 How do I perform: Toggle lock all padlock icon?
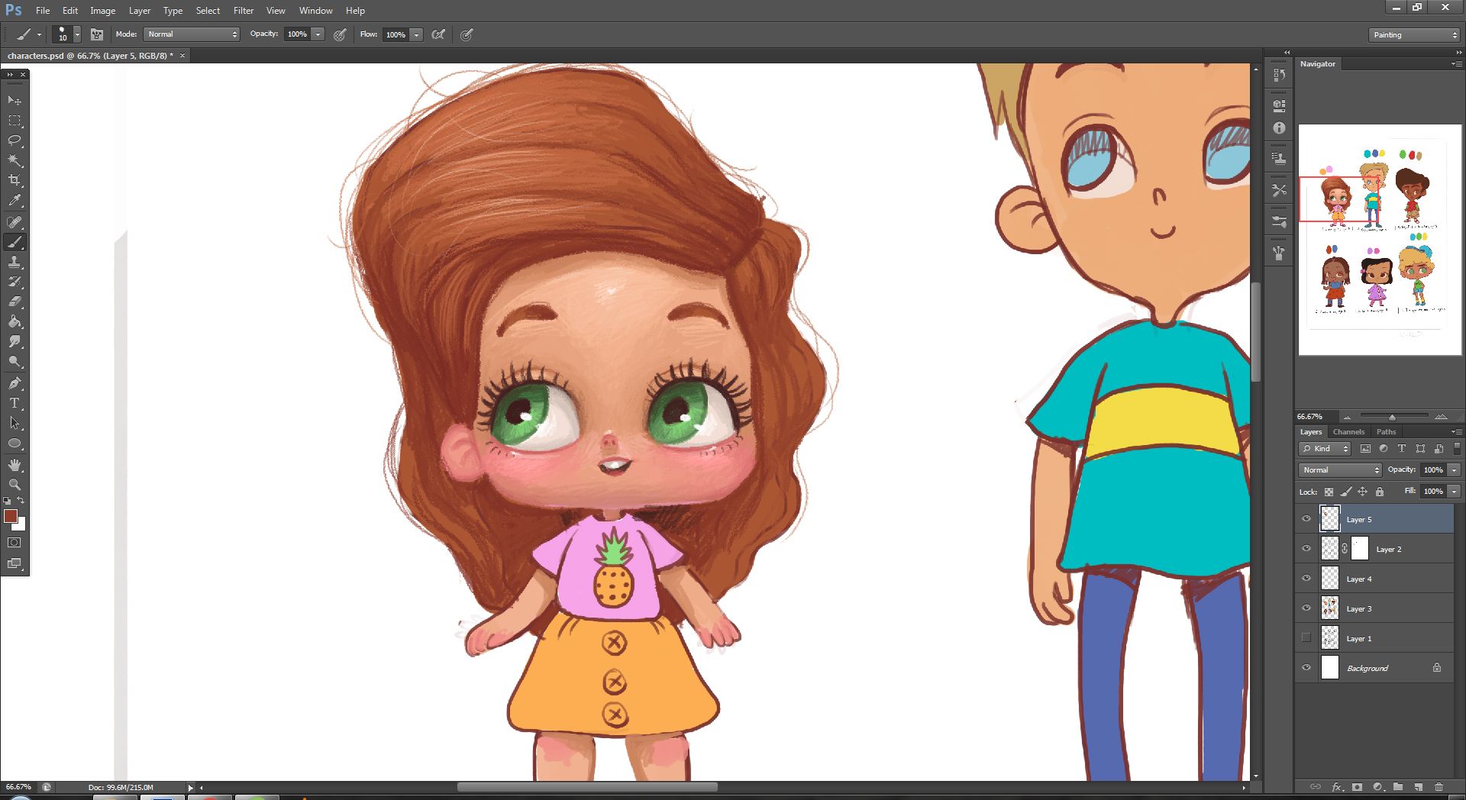1380,492
